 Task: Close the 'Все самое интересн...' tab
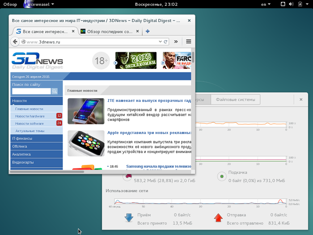(73, 31)
